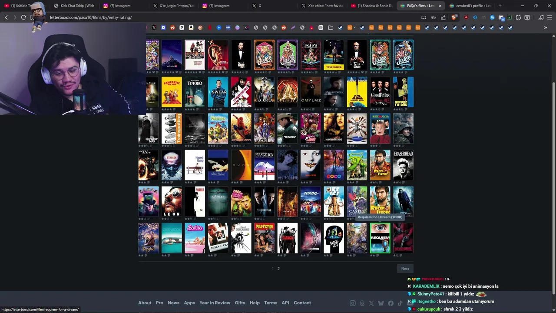Image resolution: width=556 pixels, height=313 pixels.
Task: Open Letterboxd's X footer icon
Action: (371, 303)
